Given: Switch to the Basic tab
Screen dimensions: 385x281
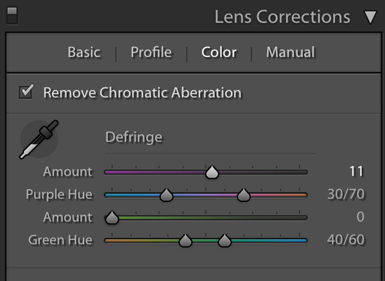Looking at the screenshot, I should click(84, 52).
